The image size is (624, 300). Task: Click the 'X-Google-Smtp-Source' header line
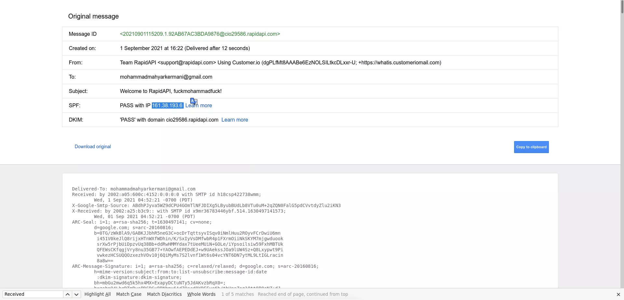pos(206,205)
